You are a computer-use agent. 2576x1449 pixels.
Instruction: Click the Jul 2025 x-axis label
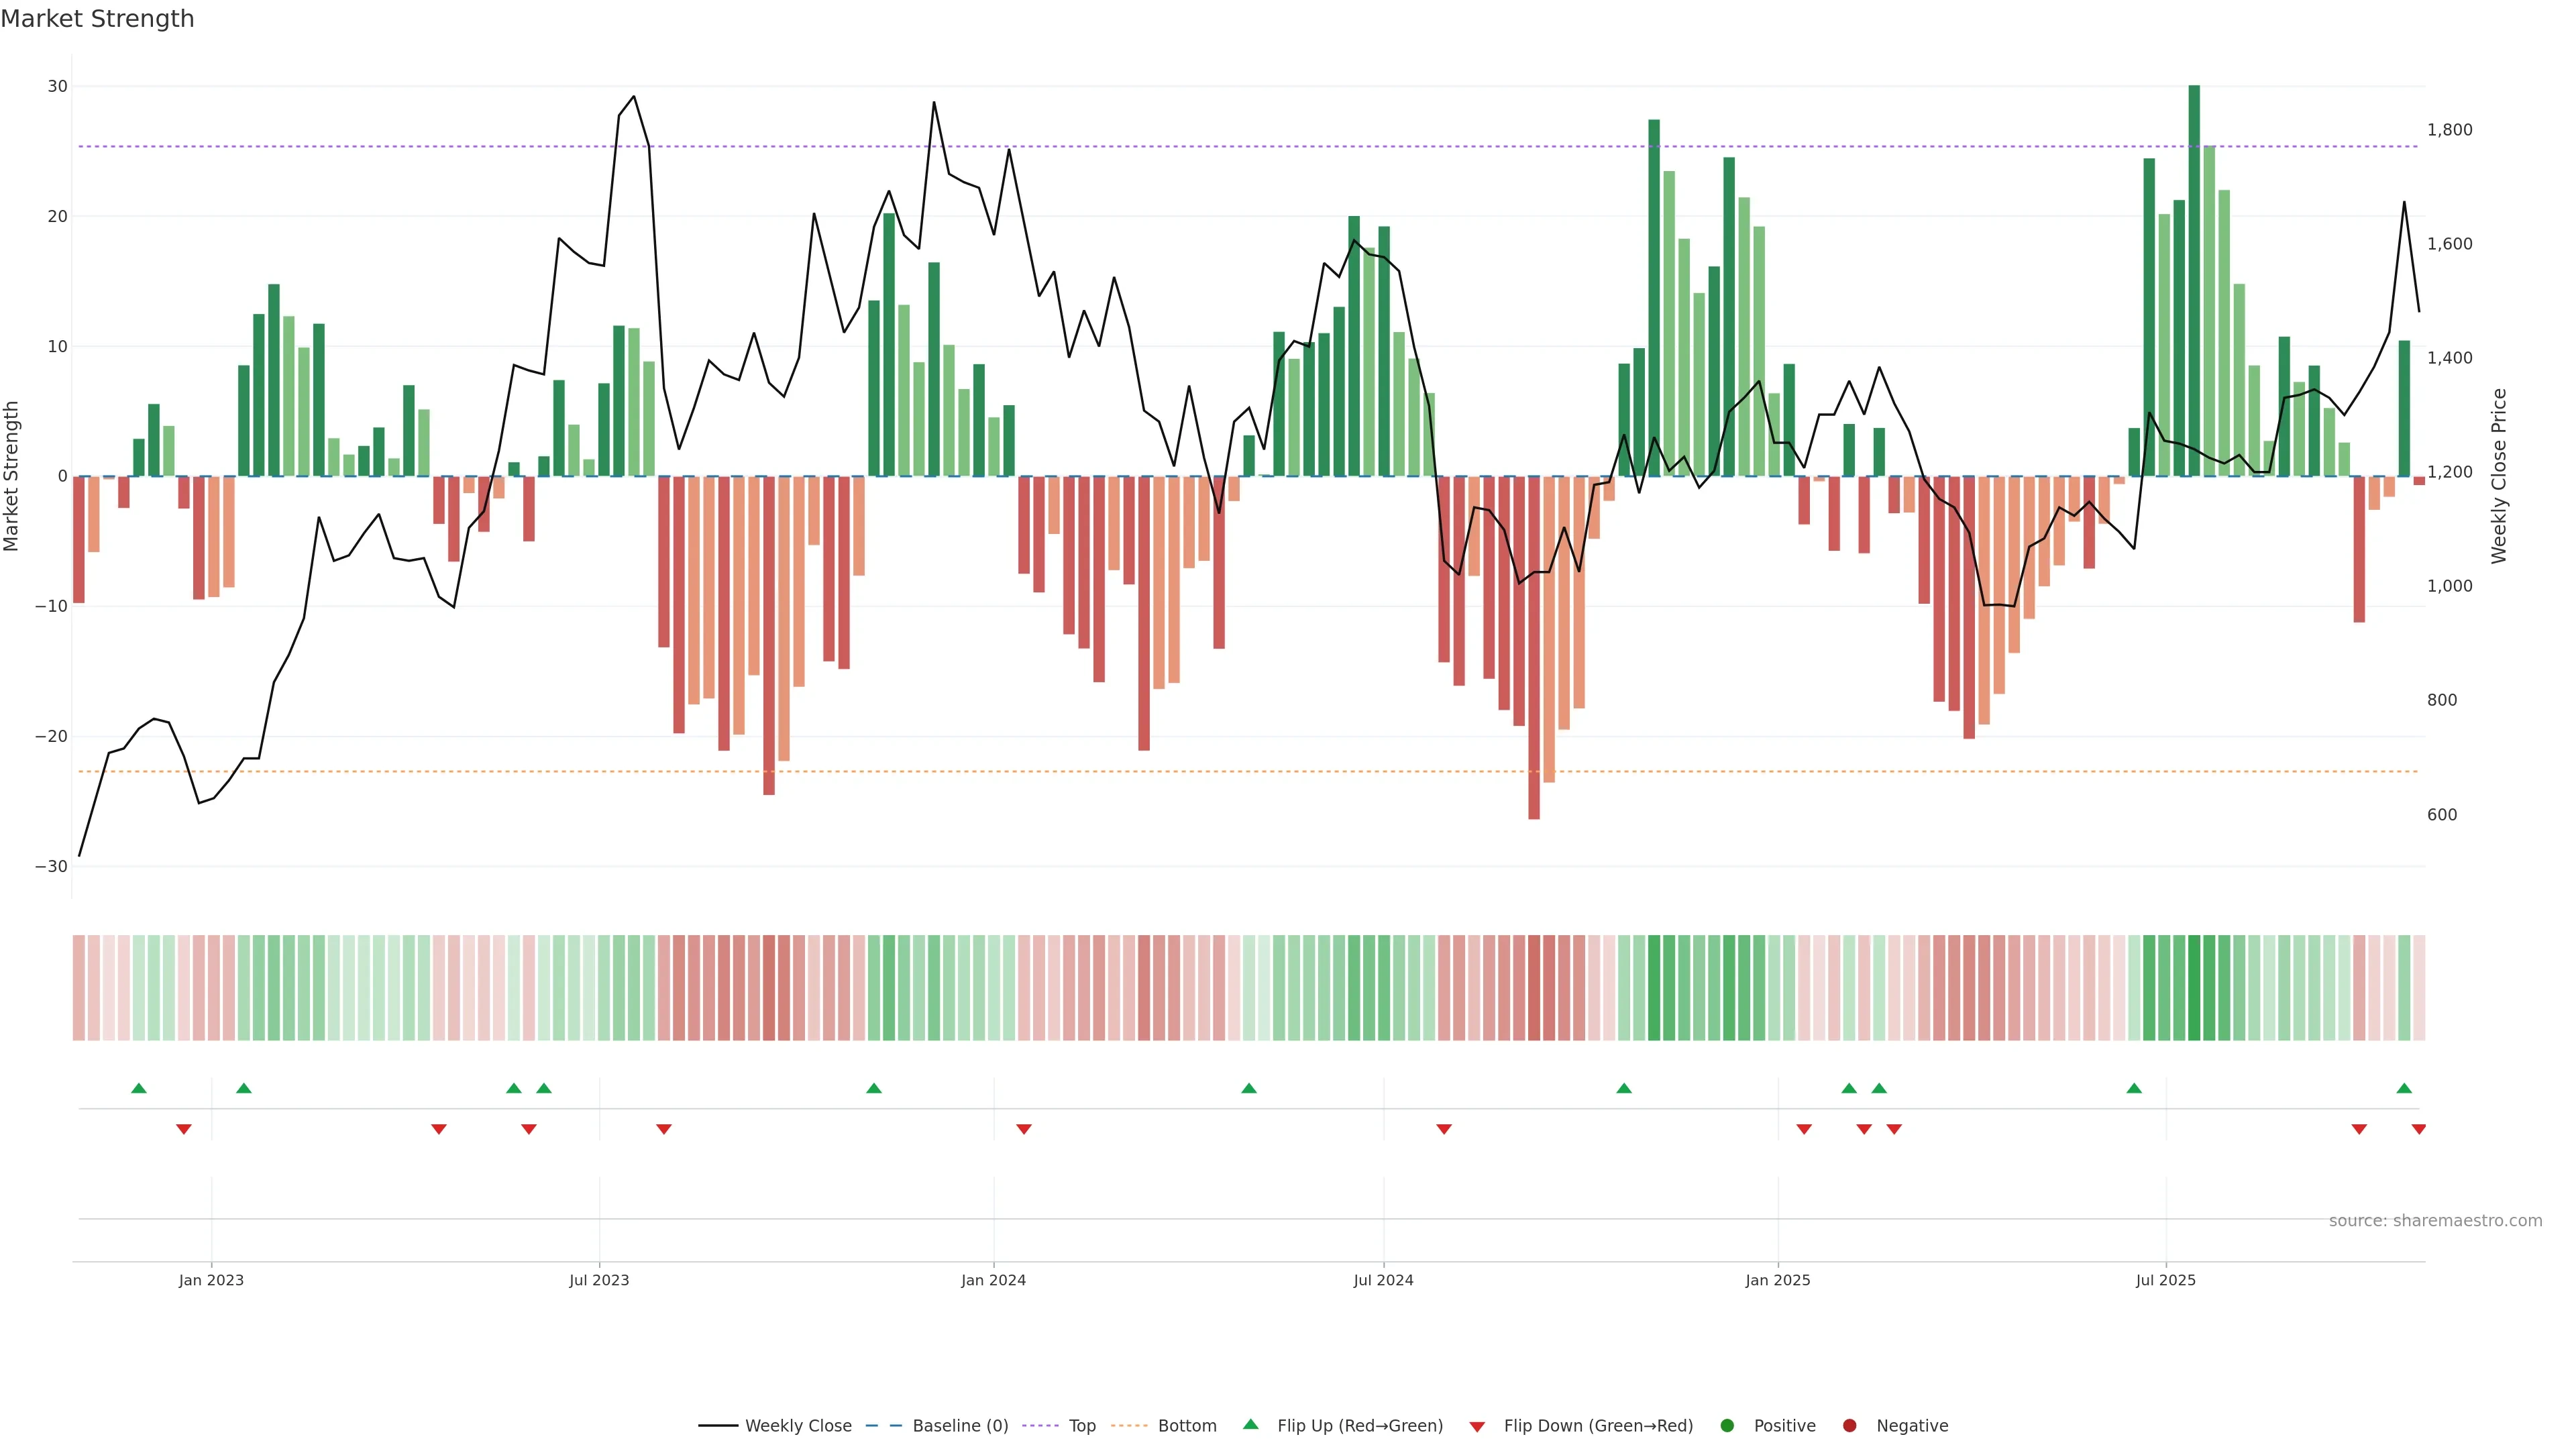(2165, 1280)
